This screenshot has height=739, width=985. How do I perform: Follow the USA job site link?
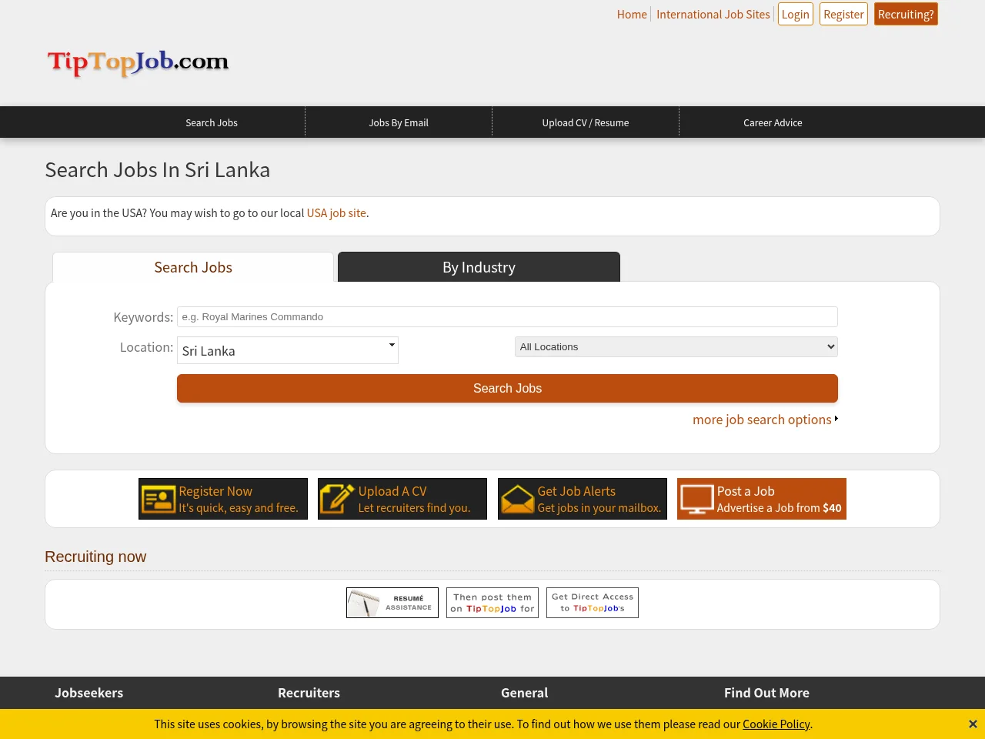point(336,213)
